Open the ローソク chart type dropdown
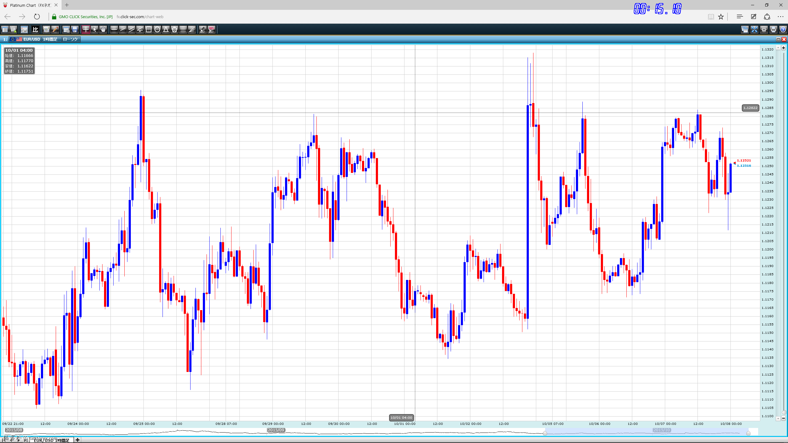 click(x=71, y=39)
